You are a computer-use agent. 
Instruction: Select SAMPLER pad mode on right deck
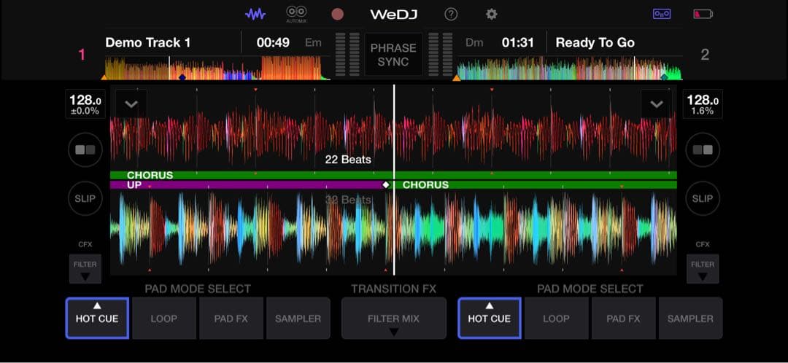[x=690, y=319]
